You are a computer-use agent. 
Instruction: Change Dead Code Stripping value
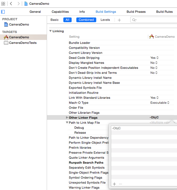pos(154,58)
